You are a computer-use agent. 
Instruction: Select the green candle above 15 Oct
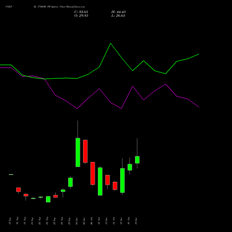(122, 180)
